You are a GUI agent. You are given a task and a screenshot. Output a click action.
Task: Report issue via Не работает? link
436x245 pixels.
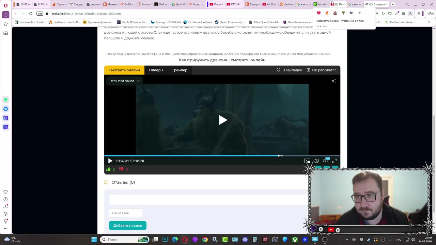point(321,70)
